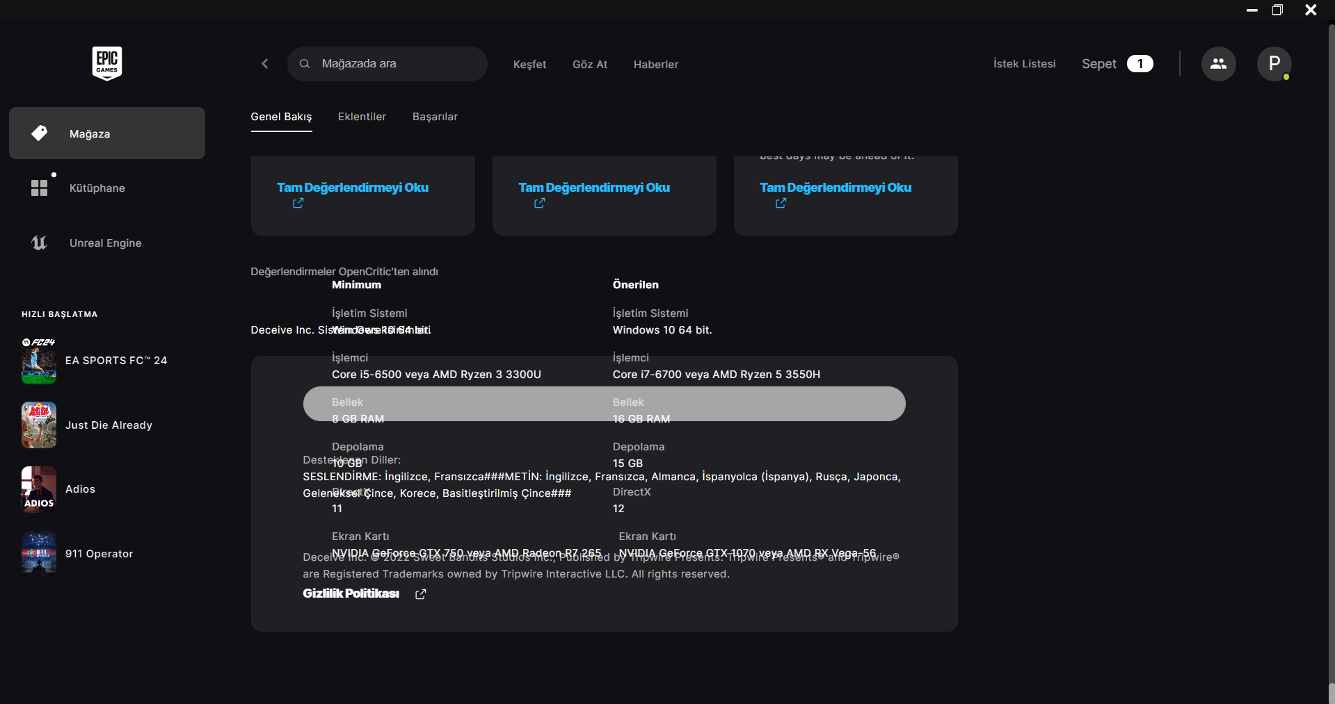Viewport: 1335px width, 704px height.
Task: Open the Keşfet menu item
Action: [x=529, y=65]
